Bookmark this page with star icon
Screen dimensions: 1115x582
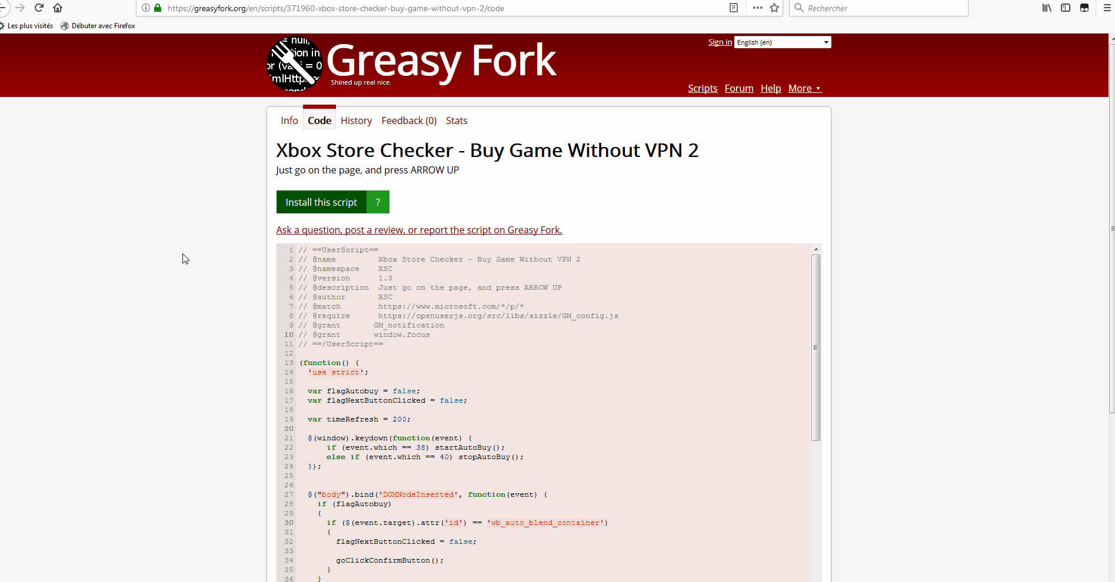pyautogui.click(x=774, y=8)
